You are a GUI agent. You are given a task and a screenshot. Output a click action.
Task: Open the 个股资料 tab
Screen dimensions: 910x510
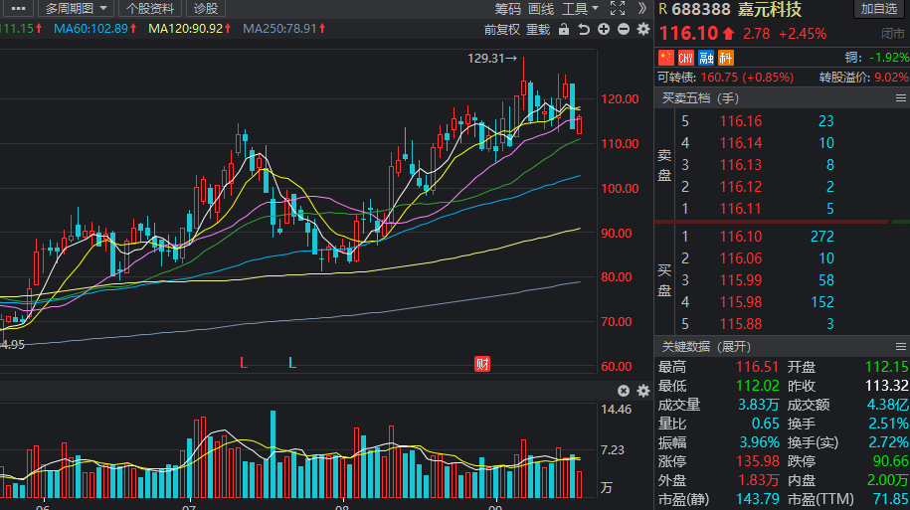pyautogui.click(x=151, y=9)
